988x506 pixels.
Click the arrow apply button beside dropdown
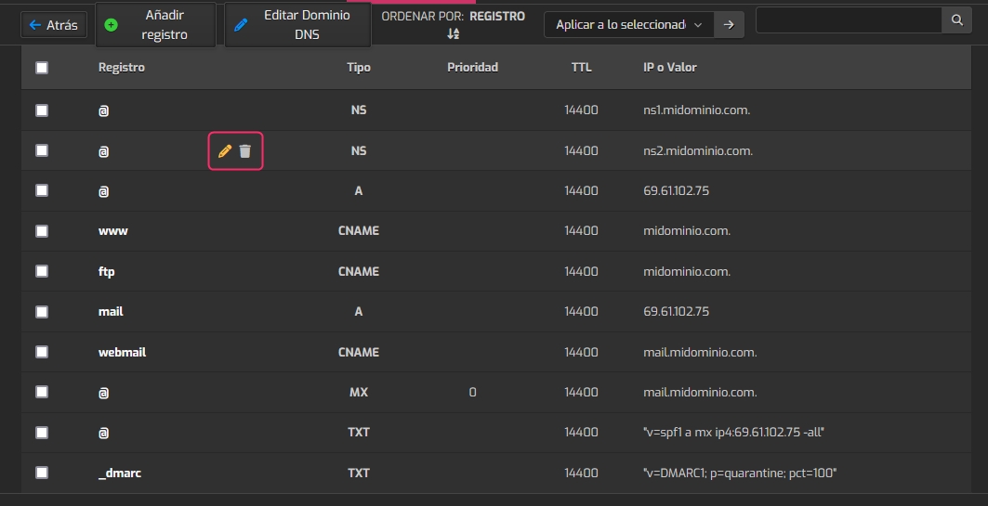pyautogui.click(x=730, y=25)
